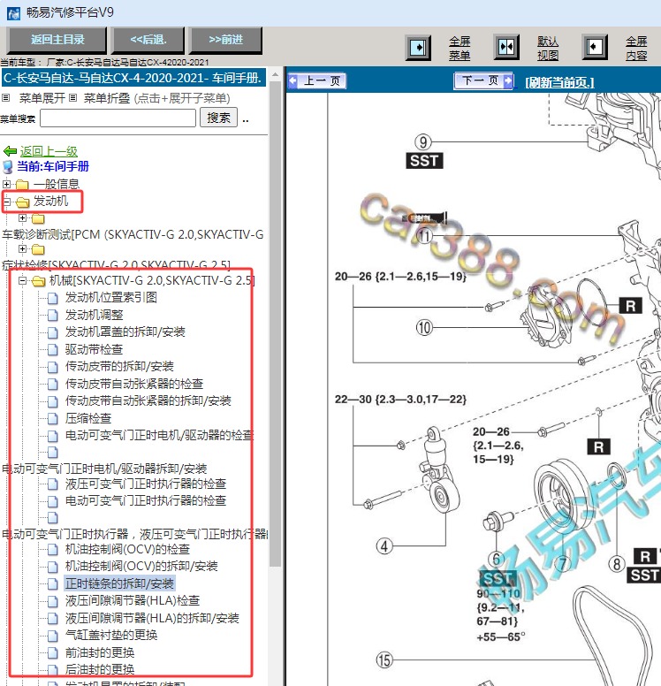Go forward with the >>前进 button
Image resolution: width=661 pixels, height=686 pixels.
tap(225, 40)
